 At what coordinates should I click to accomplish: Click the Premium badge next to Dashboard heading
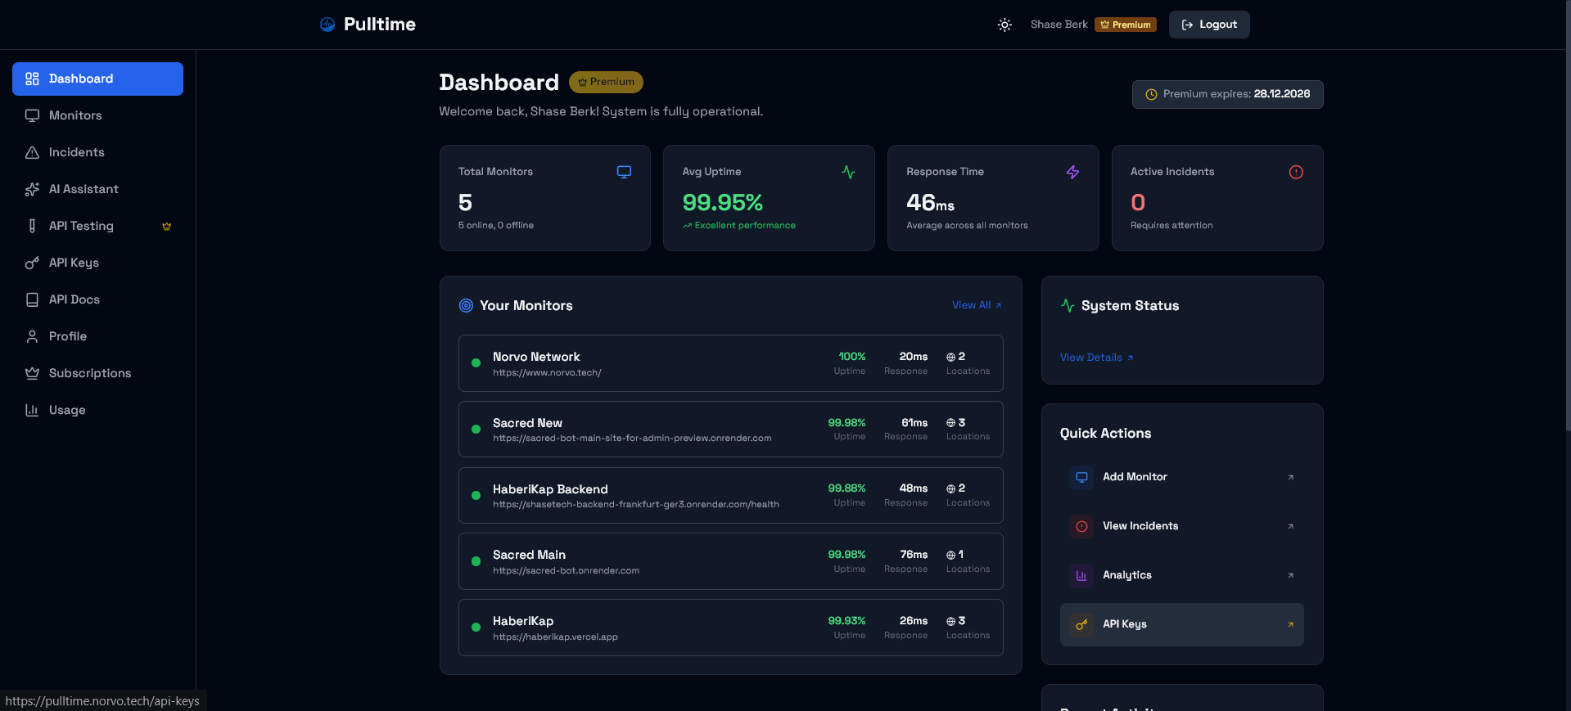606,82
